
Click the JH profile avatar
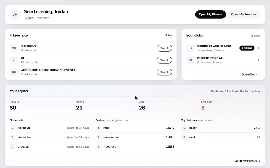tap(15, 15)
